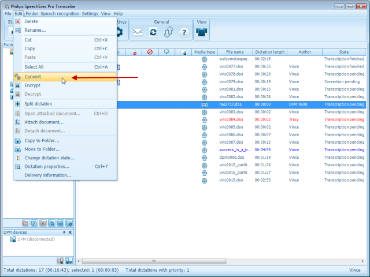Click the Split dictation icon
Viewport: 370px width, 277px height.
(x=18, y=104)
